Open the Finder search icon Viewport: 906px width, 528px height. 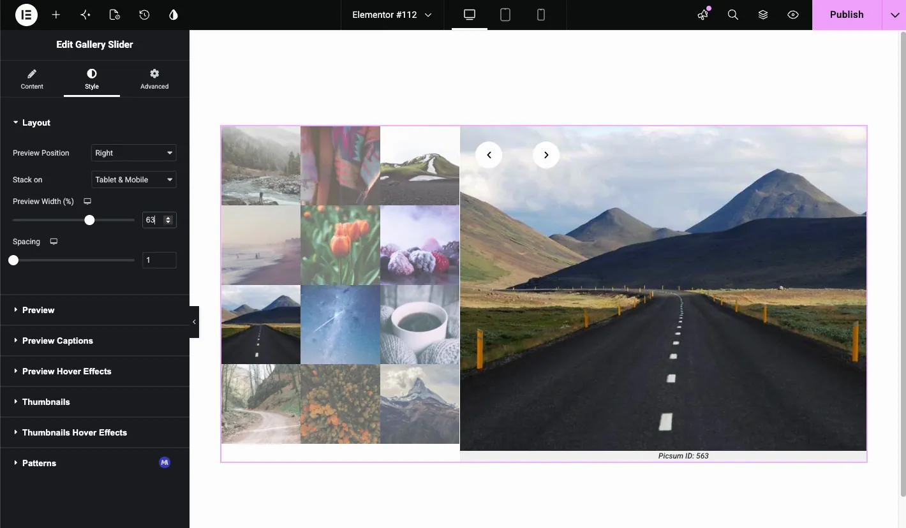(x=733, y=15)
